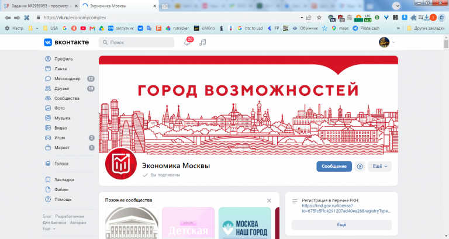
Task: Click the share arrow icon next to Сообщение
Action: (x=360, y=167)
